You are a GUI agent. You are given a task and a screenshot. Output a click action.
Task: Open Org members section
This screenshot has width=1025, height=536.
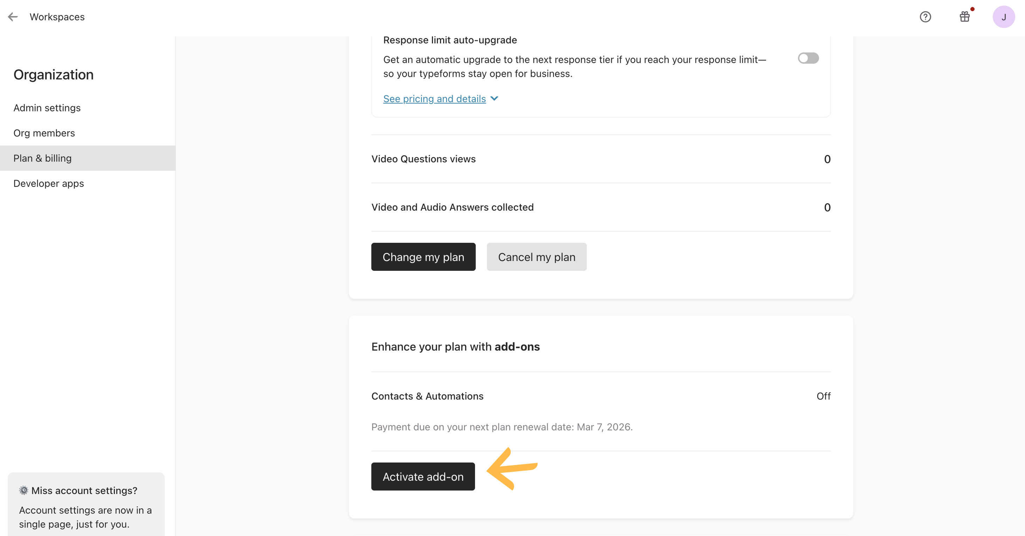click(44, 133)
